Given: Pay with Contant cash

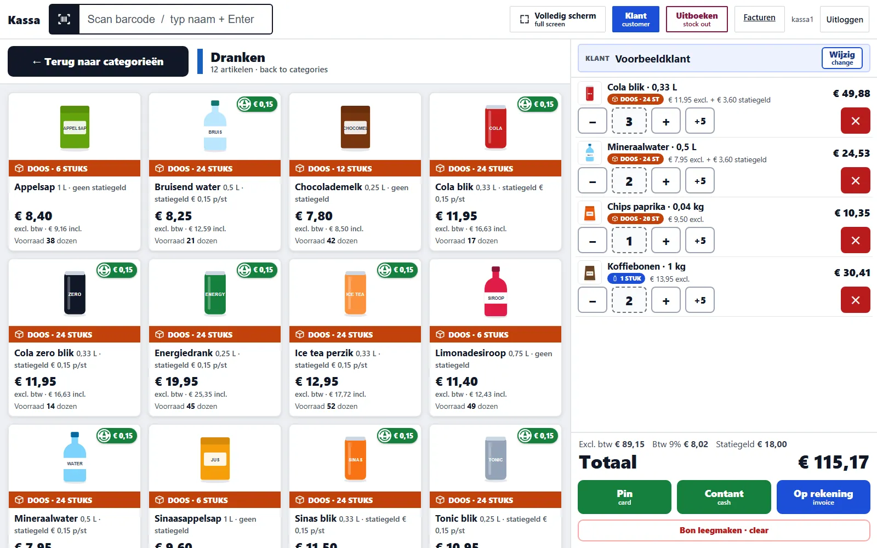Looking at the screenshot, I should coord(724,497).
